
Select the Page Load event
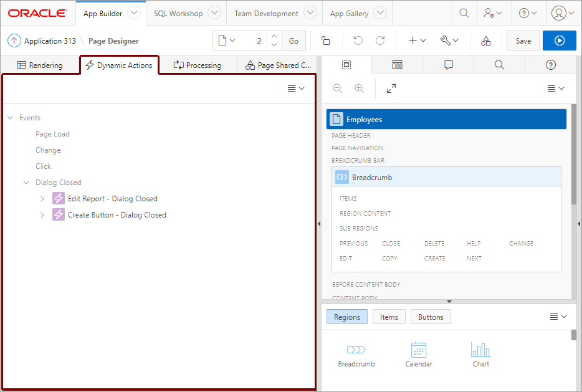click(x=52, y=133)
